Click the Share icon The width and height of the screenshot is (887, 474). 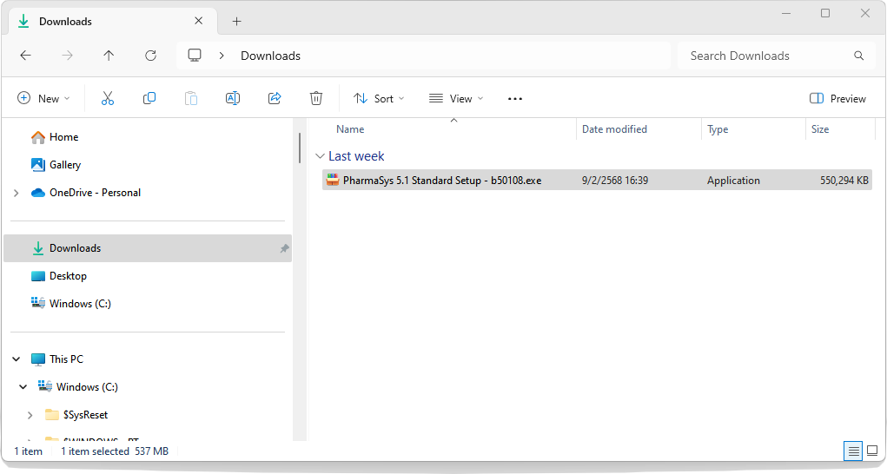[x=275, y=98]
